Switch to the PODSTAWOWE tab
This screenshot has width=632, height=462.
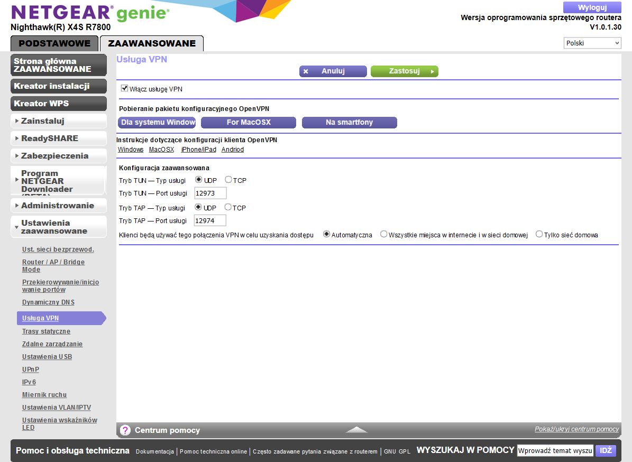click(x=54, y=43)
